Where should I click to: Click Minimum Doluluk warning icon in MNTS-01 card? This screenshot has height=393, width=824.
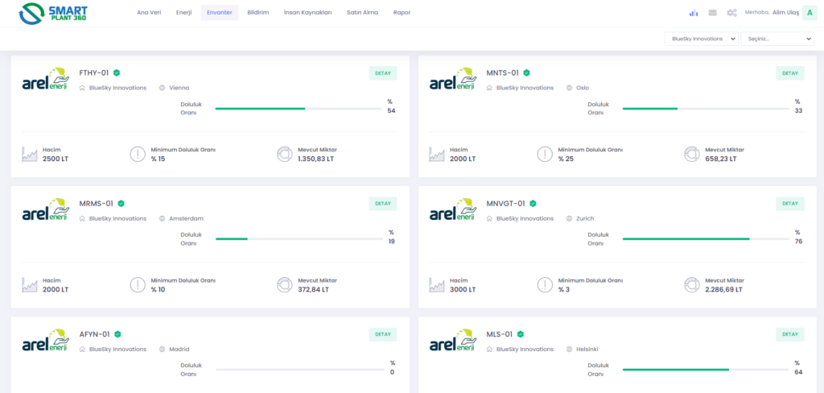(545, 154)
